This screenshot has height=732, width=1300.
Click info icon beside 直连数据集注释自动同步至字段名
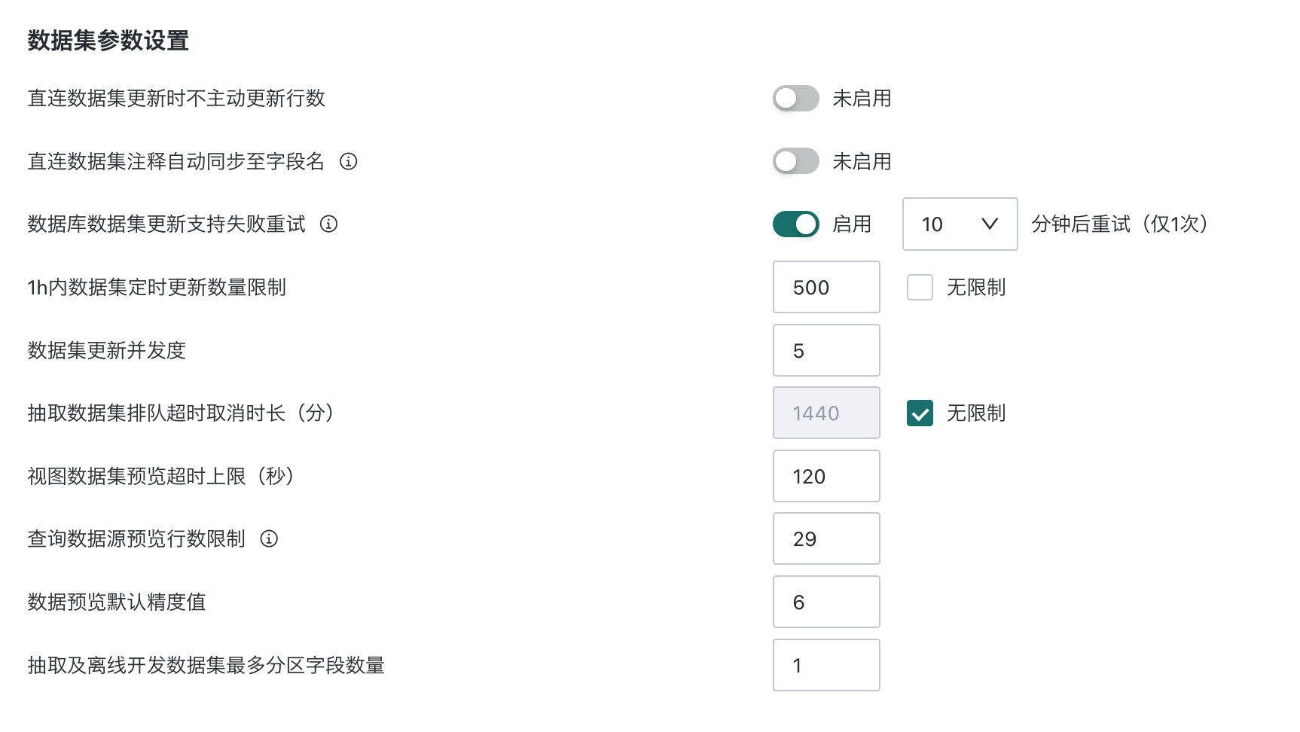(x=348, y=161)
